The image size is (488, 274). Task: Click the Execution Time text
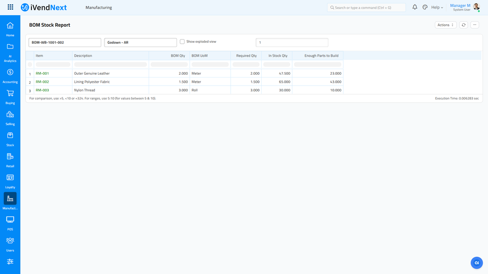(457, 98)
